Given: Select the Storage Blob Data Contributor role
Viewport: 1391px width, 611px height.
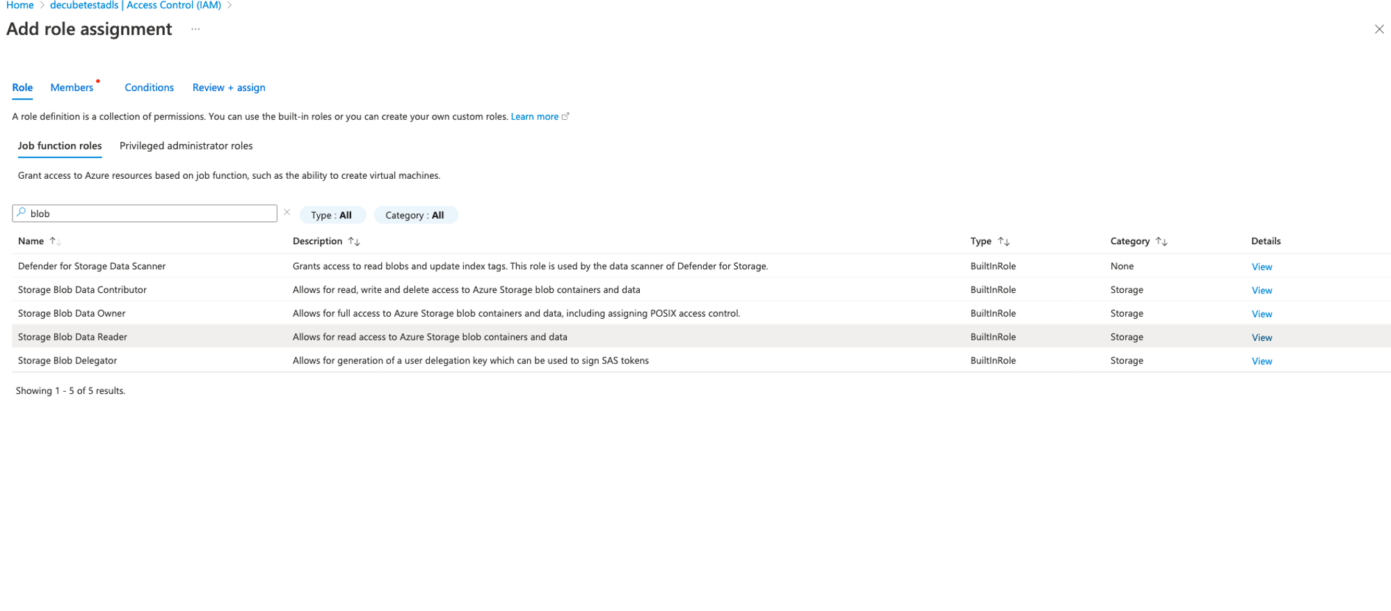Looking at the screenshot, I should click(x=82, y=290).
